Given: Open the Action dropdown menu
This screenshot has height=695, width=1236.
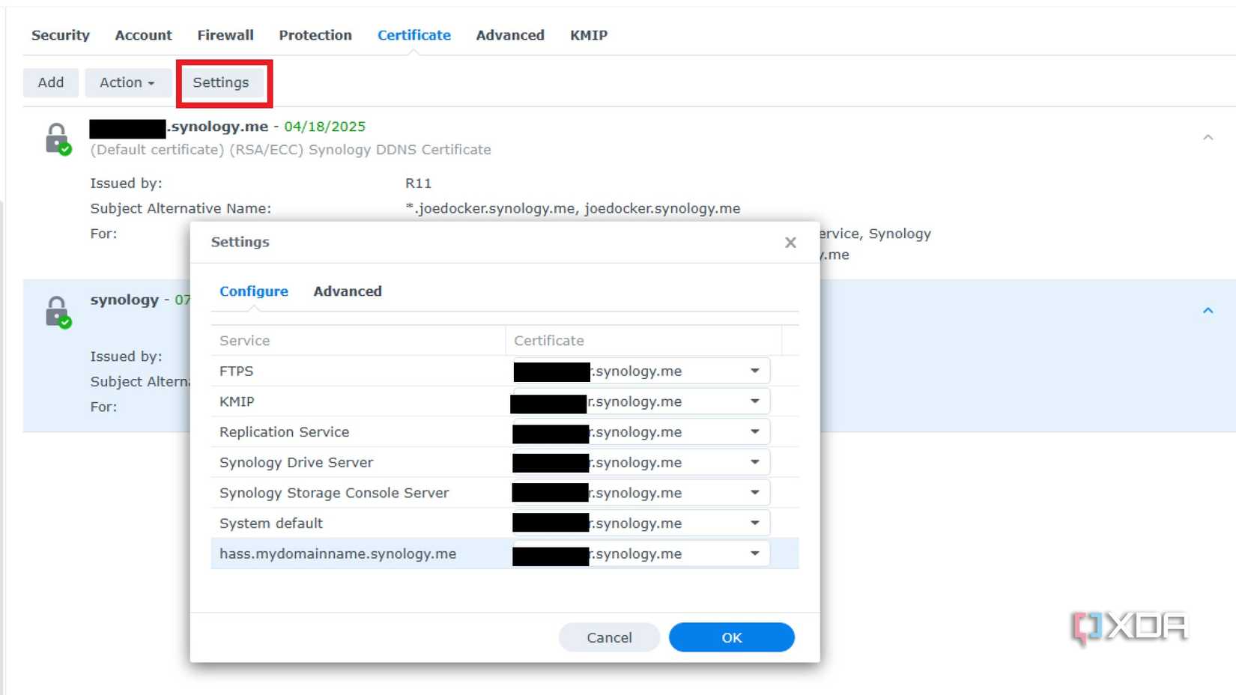Looking at the screenshot, I should coord(127,82).
